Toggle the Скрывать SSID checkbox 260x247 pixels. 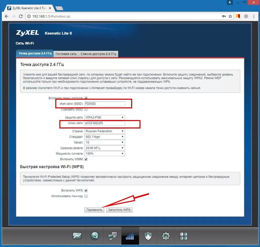86,109
